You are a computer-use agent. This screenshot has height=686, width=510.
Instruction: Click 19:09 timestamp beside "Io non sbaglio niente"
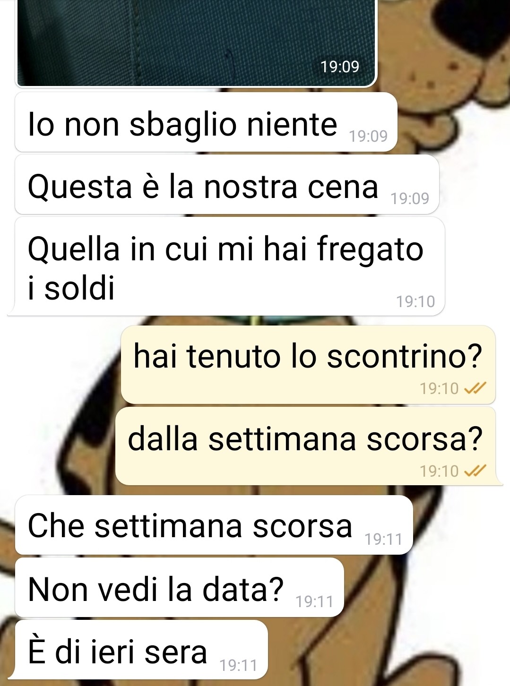(x=368, y=136)
